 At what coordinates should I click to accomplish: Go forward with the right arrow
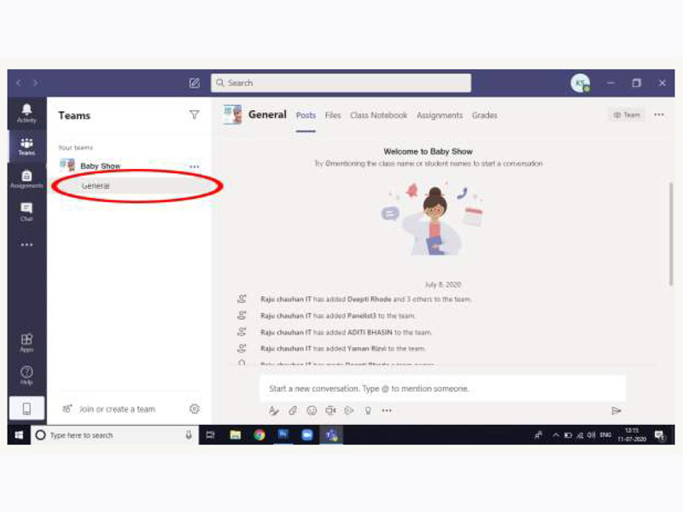(x=36, y=83)
